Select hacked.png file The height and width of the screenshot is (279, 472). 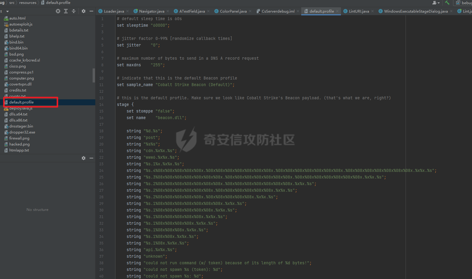[x=20, y=144]
